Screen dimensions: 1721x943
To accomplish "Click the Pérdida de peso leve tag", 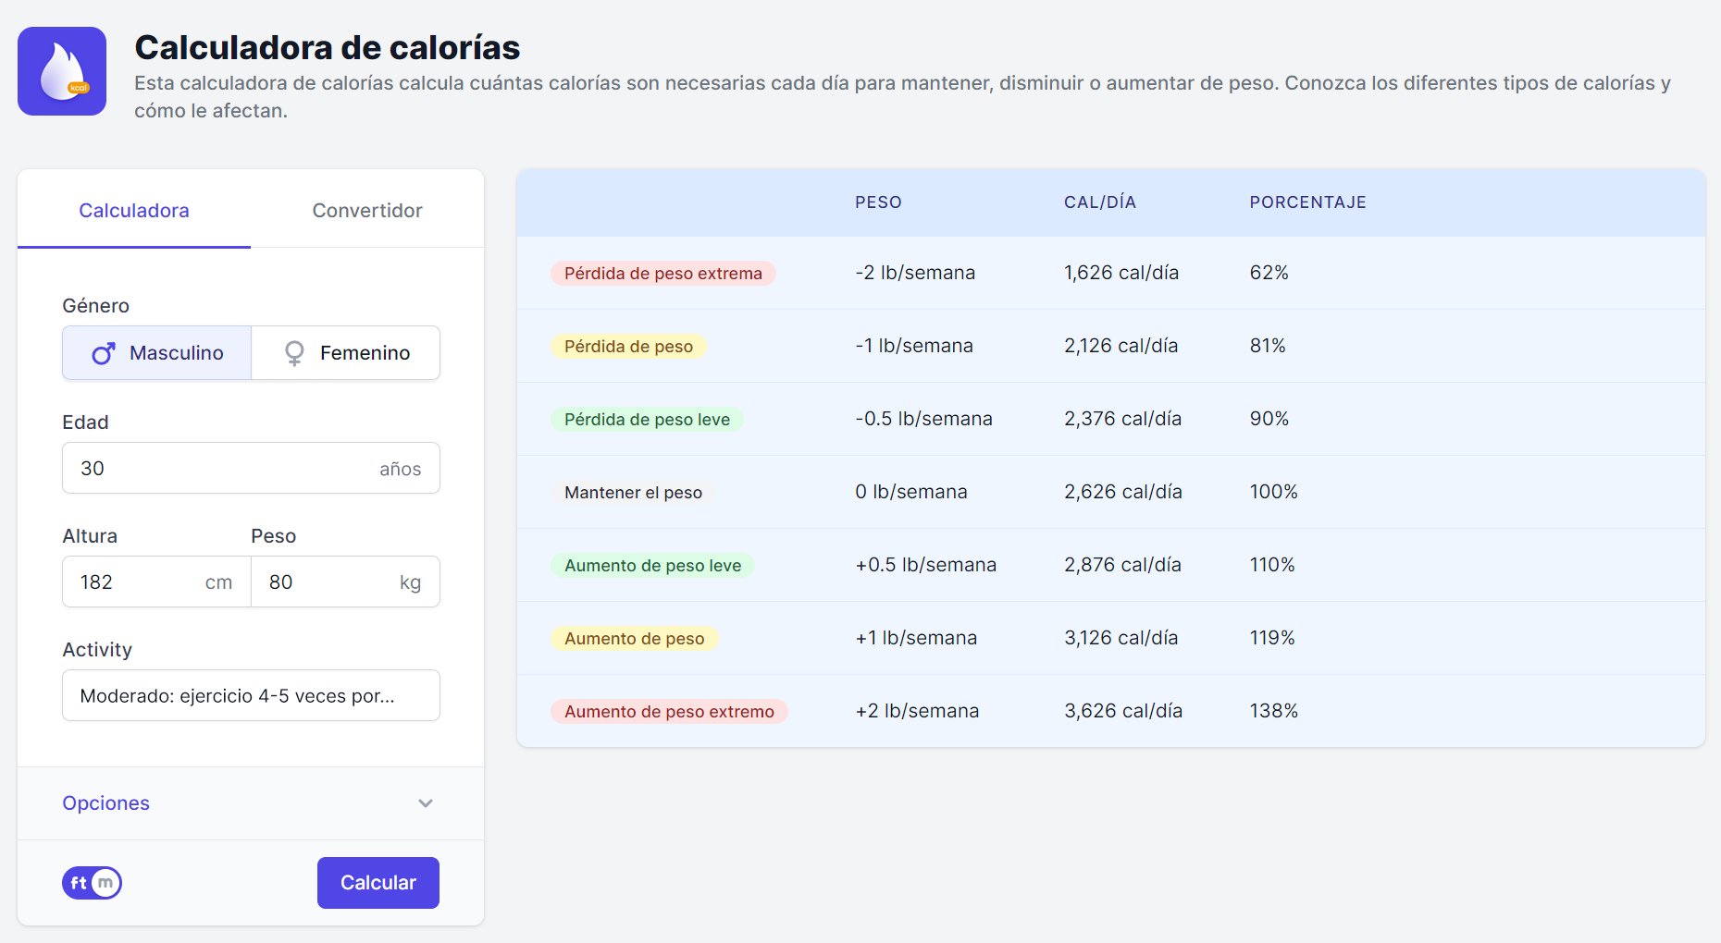I will 647,420.
